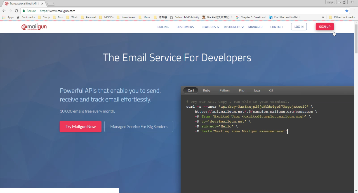Open the Apps grid shortcut
Screen dimensions: 358x193
tap(8, 17)
